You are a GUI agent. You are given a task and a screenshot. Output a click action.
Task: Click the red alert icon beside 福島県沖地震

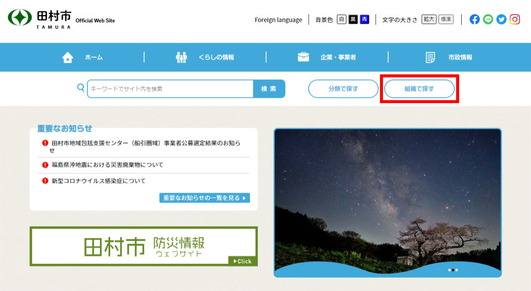[45, 165]
